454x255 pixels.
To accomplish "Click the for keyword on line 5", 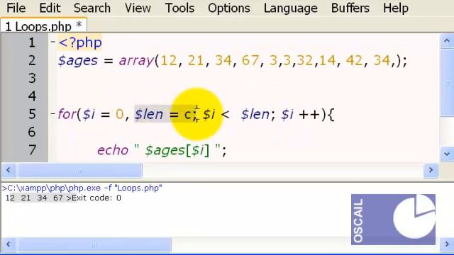I will (x=67, y=114).
